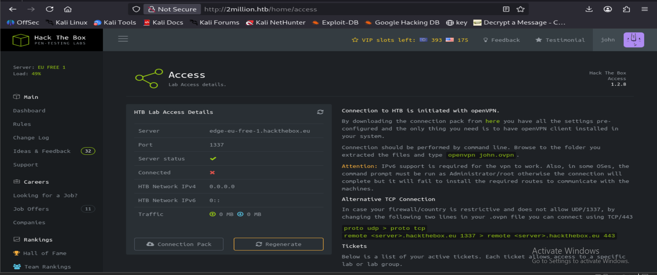Viewport: 657px width, 275px height.
Task: Open the Feedback link in the header
Action: [x=502, y=40]
